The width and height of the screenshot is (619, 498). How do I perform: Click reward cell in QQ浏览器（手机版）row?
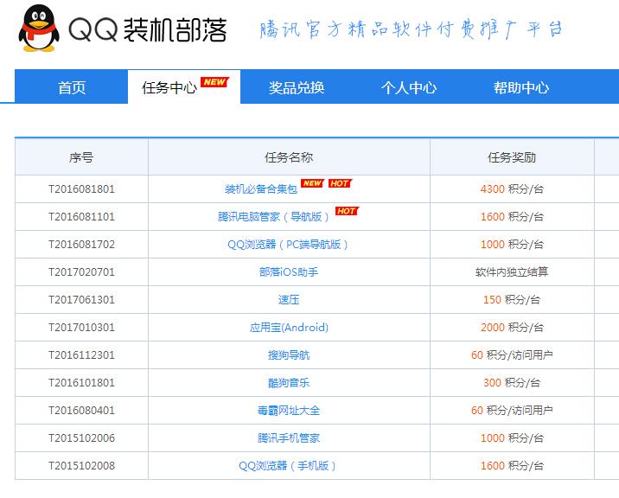(x=512, y=466)
